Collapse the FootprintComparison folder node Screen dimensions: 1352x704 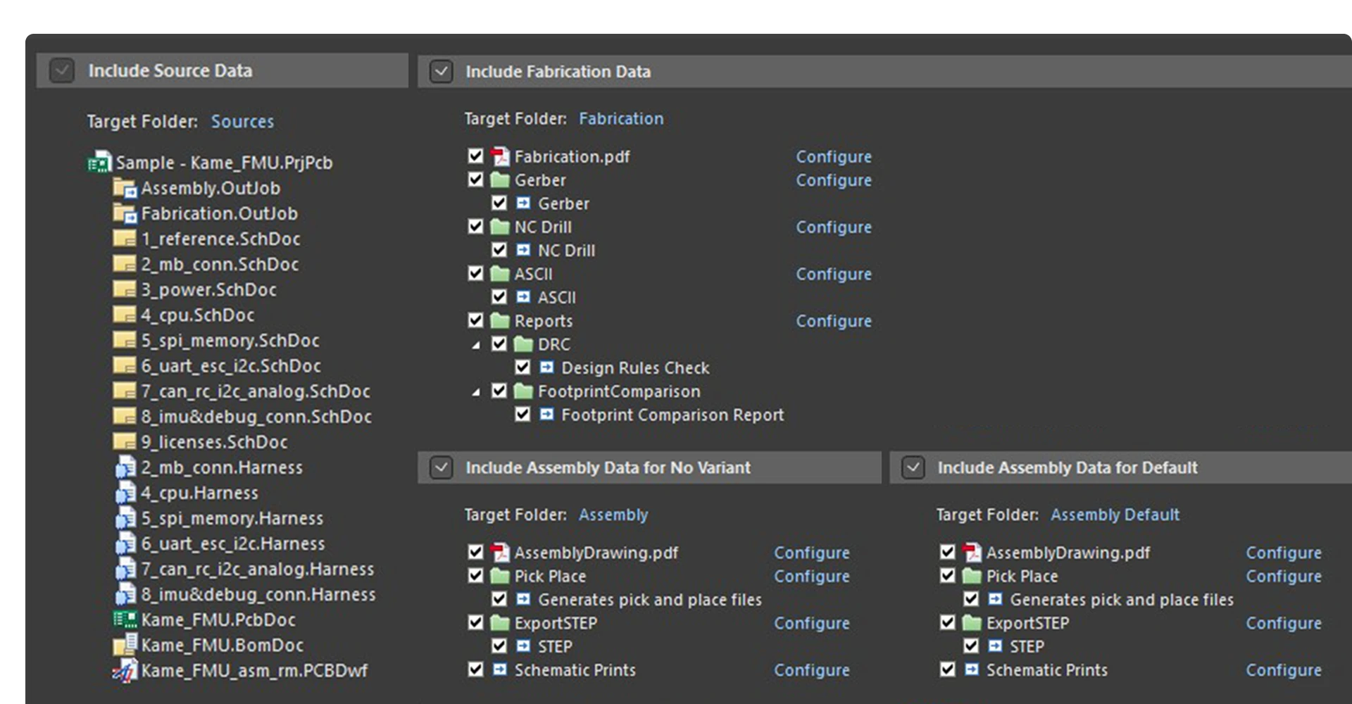click(x=477, y=392)
